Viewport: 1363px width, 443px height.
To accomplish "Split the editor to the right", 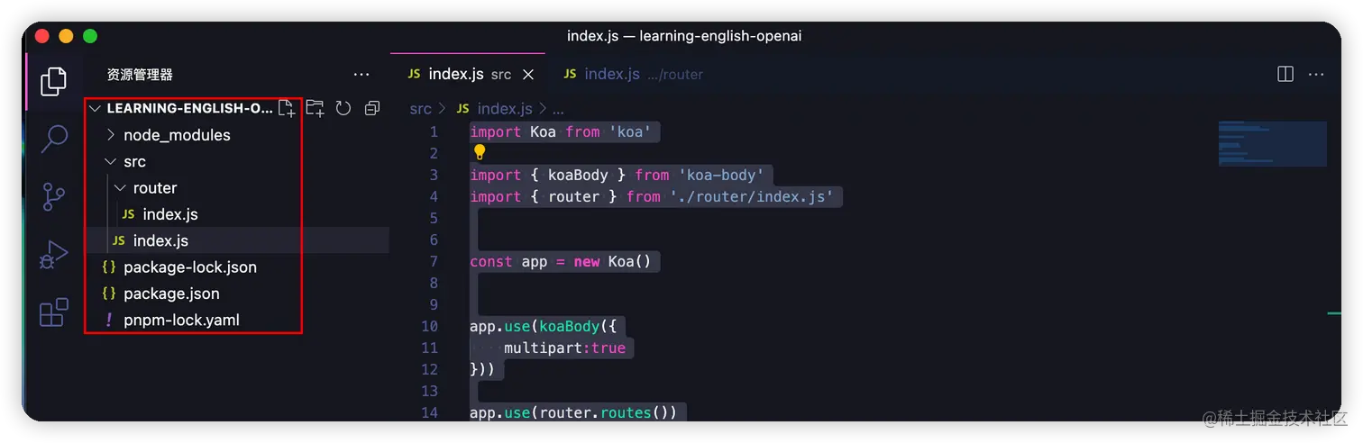I will coord(1285,74).
